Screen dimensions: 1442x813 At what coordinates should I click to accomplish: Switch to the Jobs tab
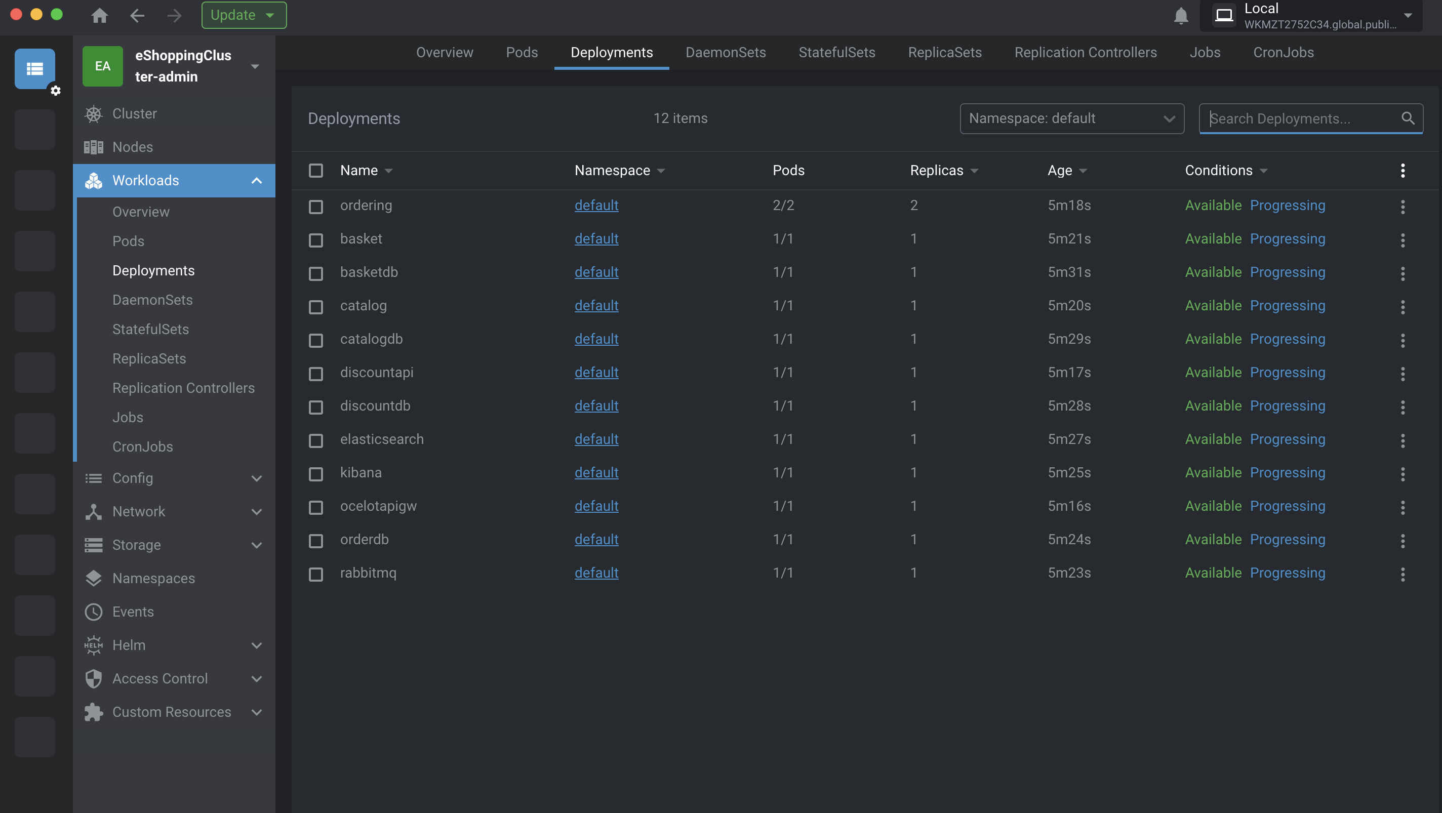pyautogui.click(x=1205, y=52)
